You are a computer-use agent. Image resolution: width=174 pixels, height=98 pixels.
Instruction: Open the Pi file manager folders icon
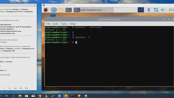(x=61, y=10)
